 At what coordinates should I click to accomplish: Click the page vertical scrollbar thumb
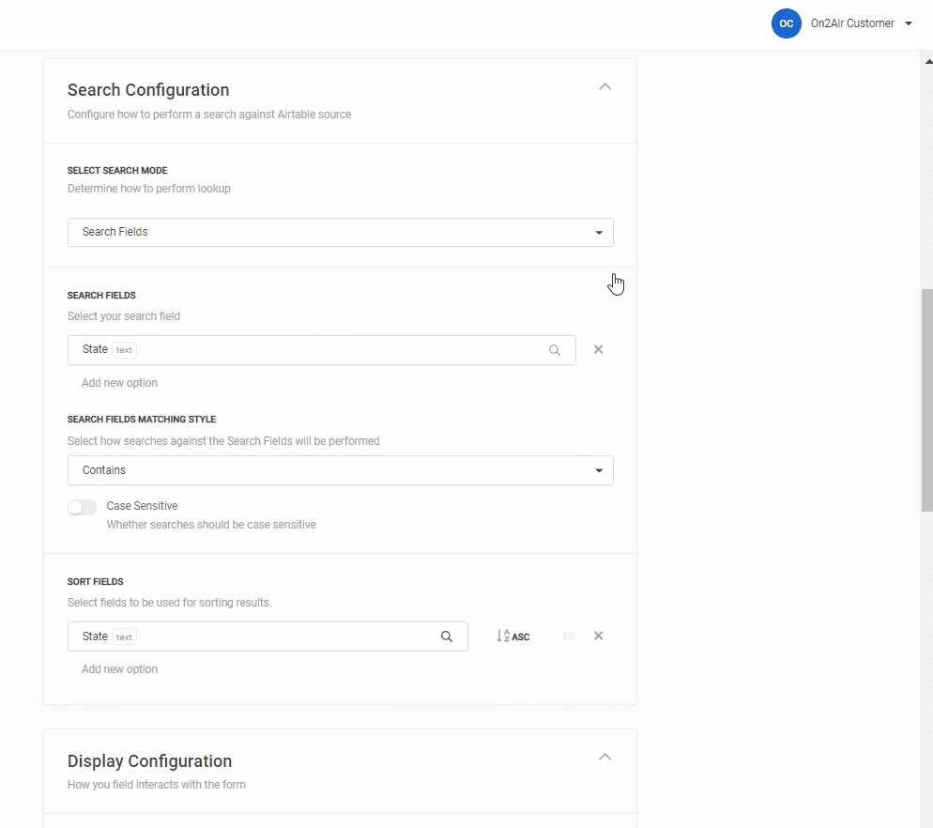pyautogui.click(x=926, y=399)
